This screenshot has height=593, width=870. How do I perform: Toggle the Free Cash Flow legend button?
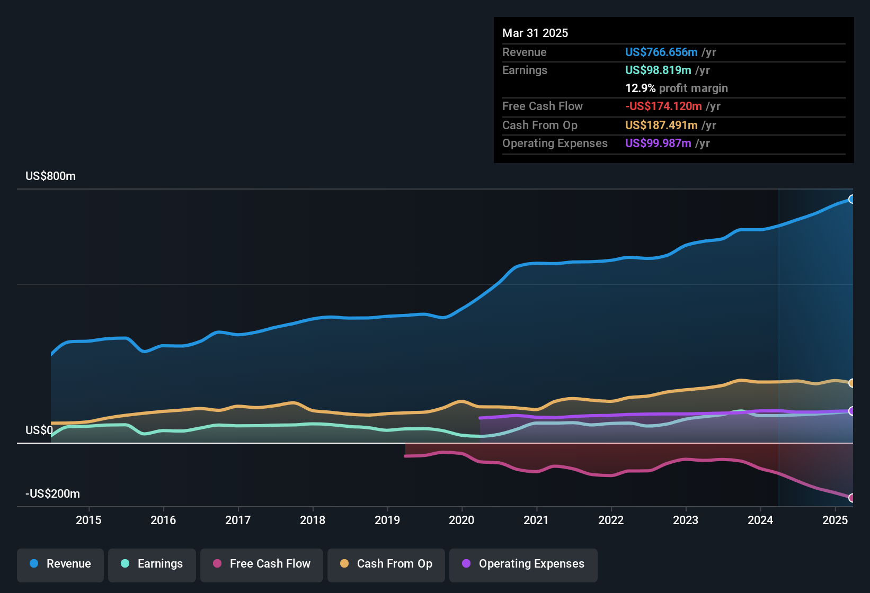pos(262,564)
